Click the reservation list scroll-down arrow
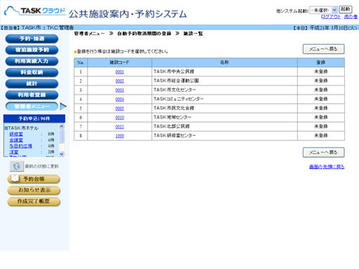Image resolution: width=359 pixels, height=269 pixels. [62, 154]
